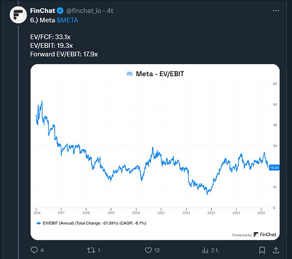292x259 pixels.
Task: Open the tweet timestamp 4t
Action: click(x=110, y=11)
